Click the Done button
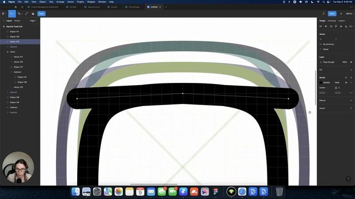Viewport: 355px width, 199px height. tap(42, 14)
